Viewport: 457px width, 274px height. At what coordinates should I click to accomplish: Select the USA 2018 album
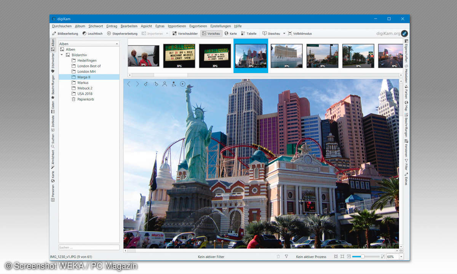[85, 94]
